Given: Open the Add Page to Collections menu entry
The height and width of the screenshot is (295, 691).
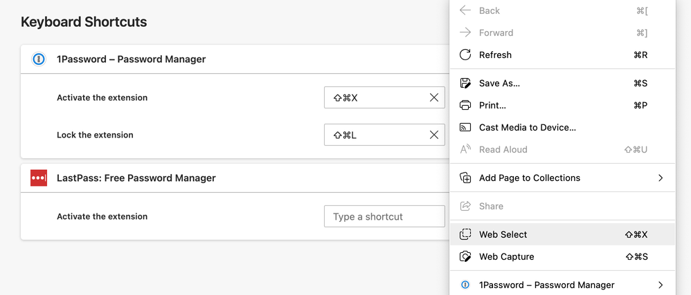Looking at the screenshot, I should (529, 178).
